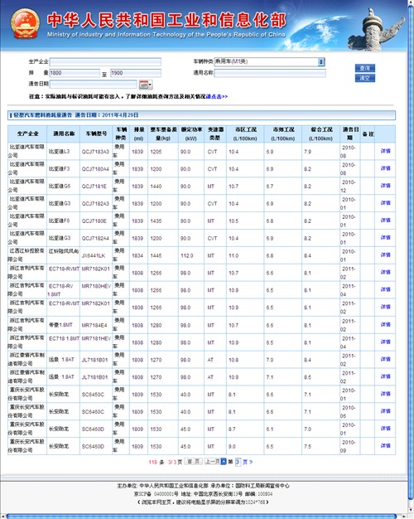Open 详情 for 比亚迪G6 QCJ7181E
The image size is (414, 519).
[385, 186]
